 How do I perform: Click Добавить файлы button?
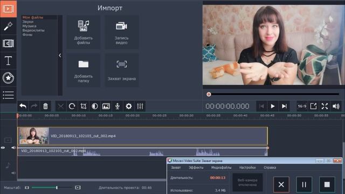pos(84,32)
